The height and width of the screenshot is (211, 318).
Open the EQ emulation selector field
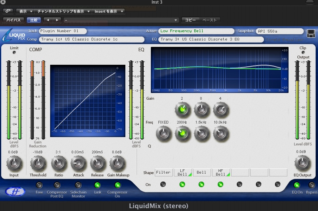[211, 39]
